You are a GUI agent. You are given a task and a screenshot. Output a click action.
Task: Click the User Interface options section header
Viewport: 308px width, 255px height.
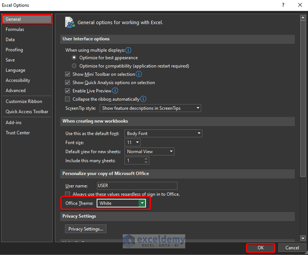[x=177, y=39]
